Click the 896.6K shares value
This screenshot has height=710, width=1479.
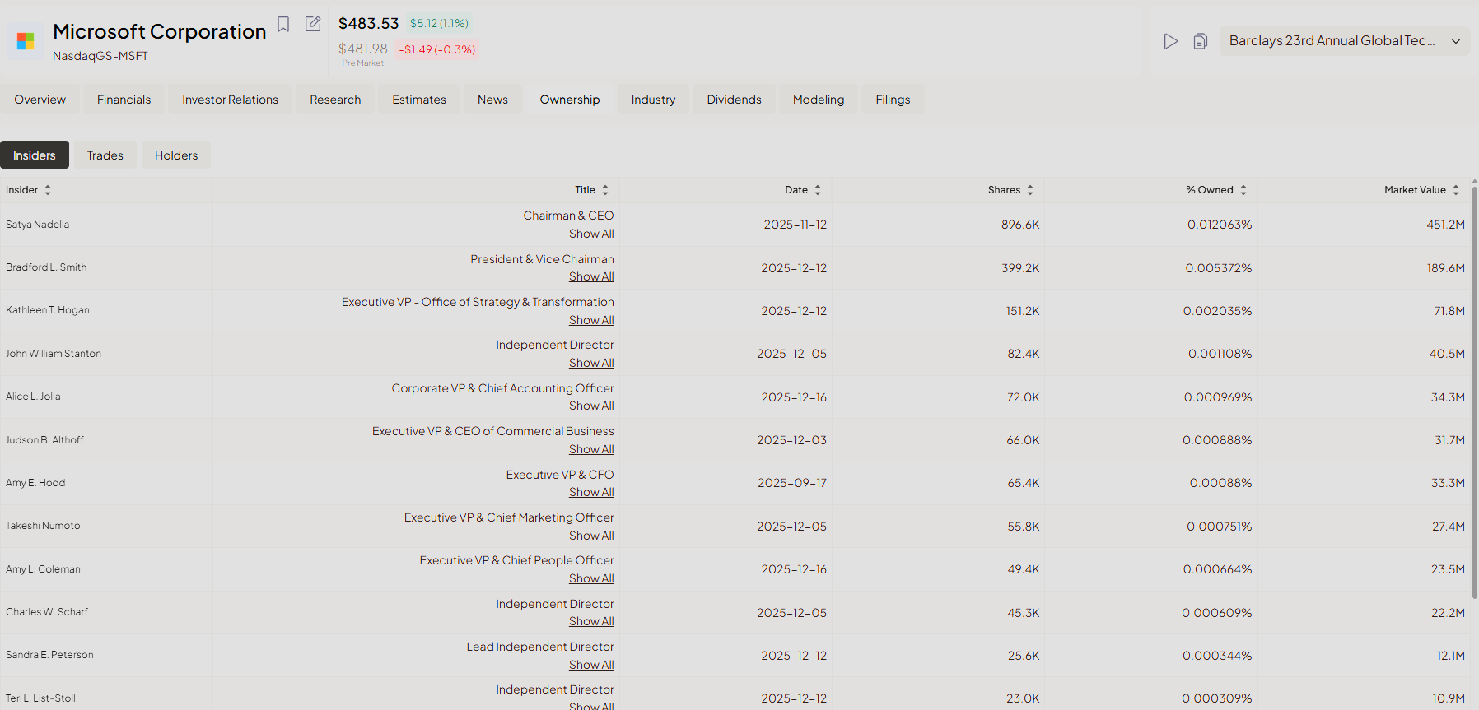click(x=1020, y=225)
